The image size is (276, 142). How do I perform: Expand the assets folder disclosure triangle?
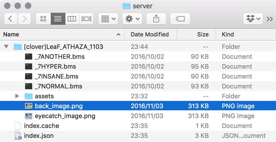click(17, 96)
